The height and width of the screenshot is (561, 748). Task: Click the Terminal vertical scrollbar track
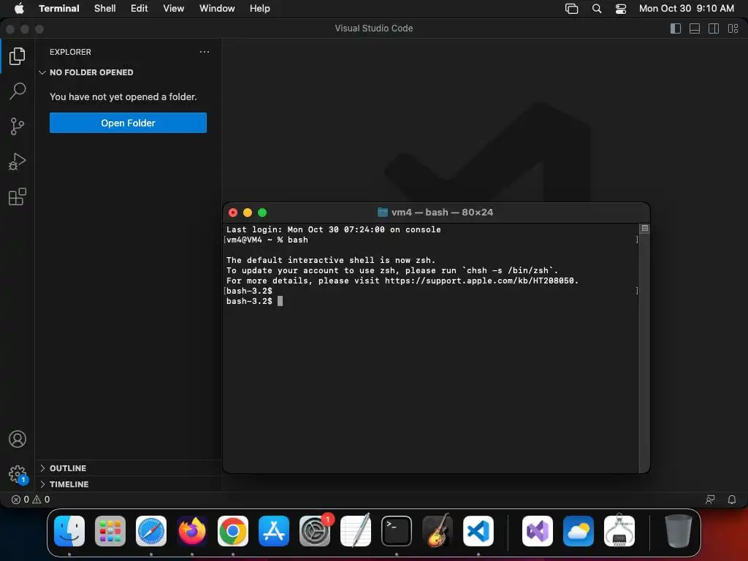pyautogui.click(x=644, y=352)
